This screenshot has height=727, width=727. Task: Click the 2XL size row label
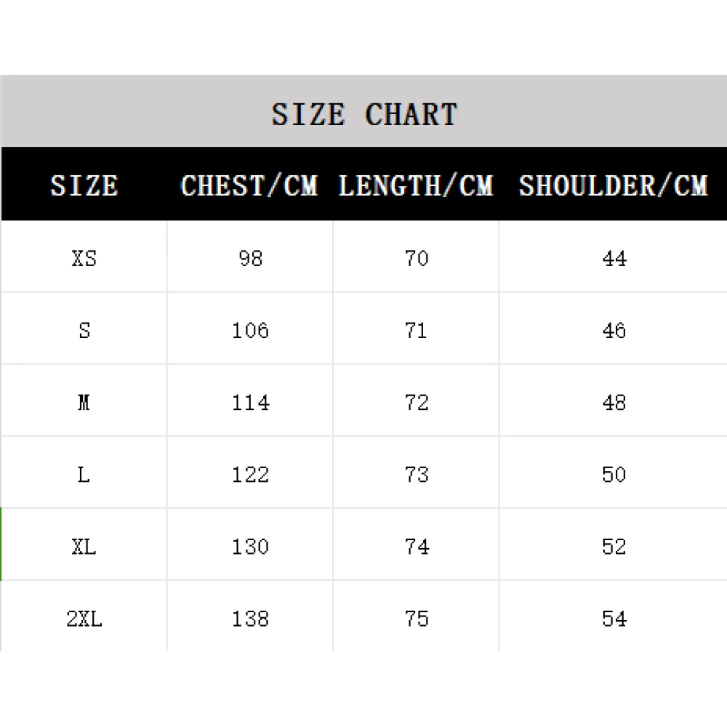pos(84,619)
